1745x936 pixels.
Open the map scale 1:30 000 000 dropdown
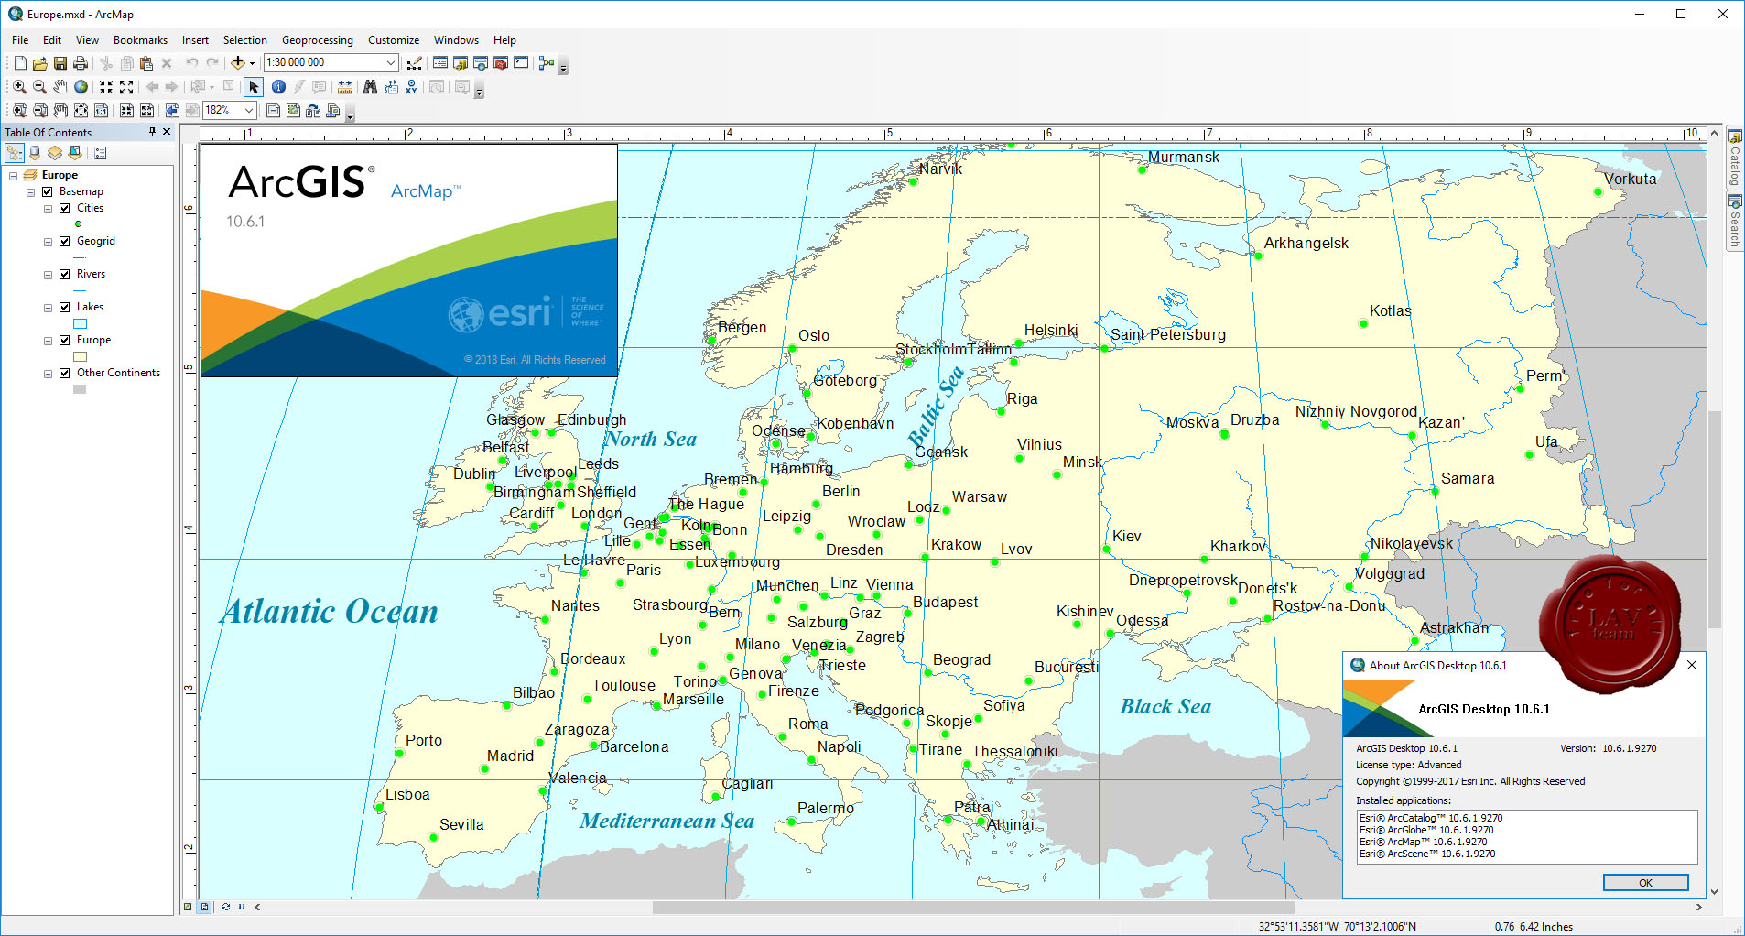tap(391, 62)
